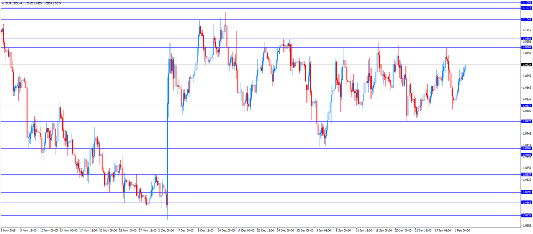This screenshot has width=533, height=234.
Task: Click the 30 Dec 00:00 time axis label
Action: click(304, 230)
